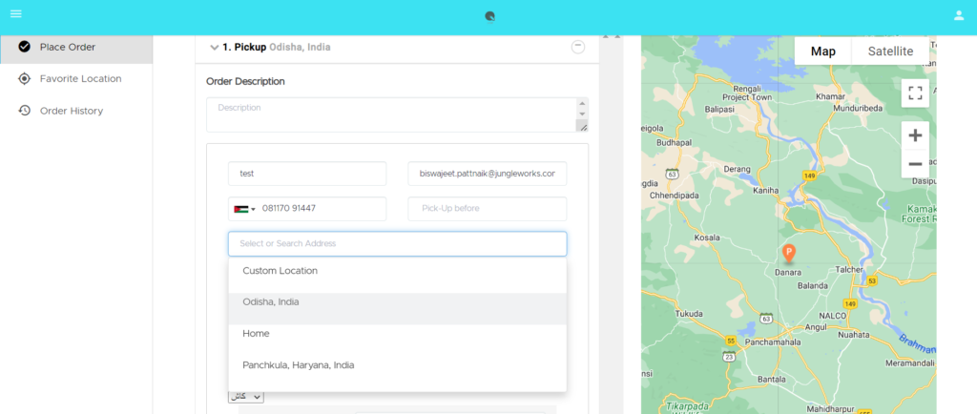Click the Place Order checkmark icon
Screen dimensions: 977x414
pyautogui.click(x=24, y=47)
